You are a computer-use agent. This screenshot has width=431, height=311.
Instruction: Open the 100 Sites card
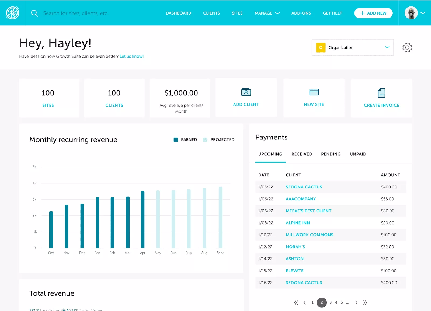tap(49, 98)
